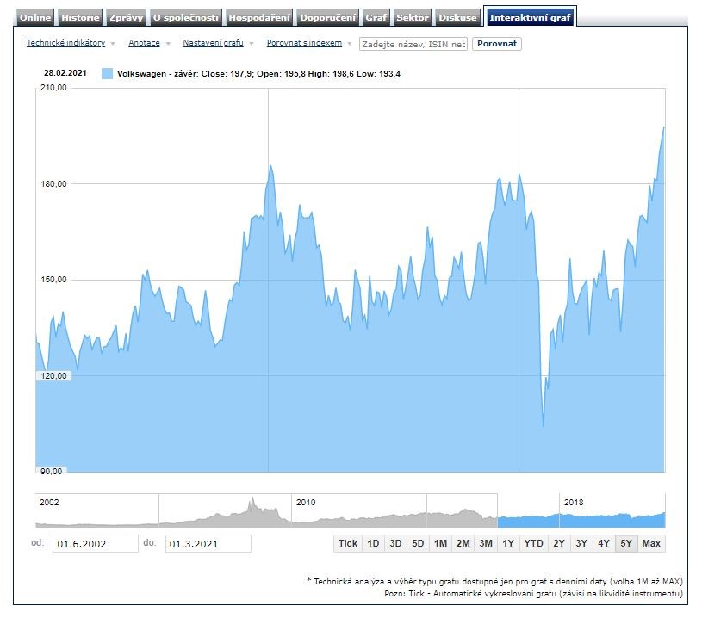Screen dimensions: 702x618
Task: Click the 'do' end date field
Action: coord(208,543)
